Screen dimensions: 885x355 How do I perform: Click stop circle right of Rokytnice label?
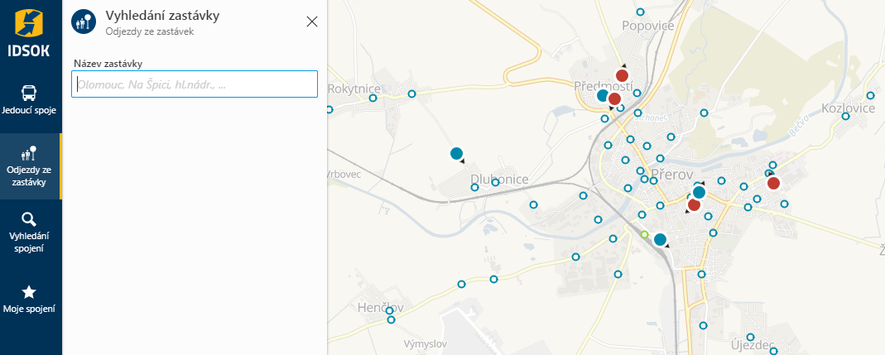pyautogui.click(x=373, y=98)
